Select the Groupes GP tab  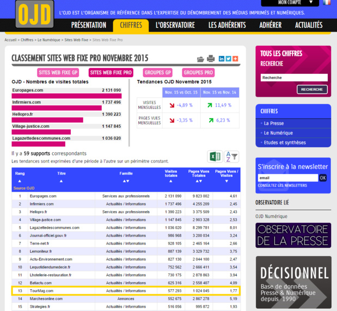tap(158, 72)
